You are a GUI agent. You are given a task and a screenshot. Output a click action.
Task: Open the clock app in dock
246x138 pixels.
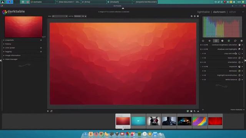click(x=145, y=134)
